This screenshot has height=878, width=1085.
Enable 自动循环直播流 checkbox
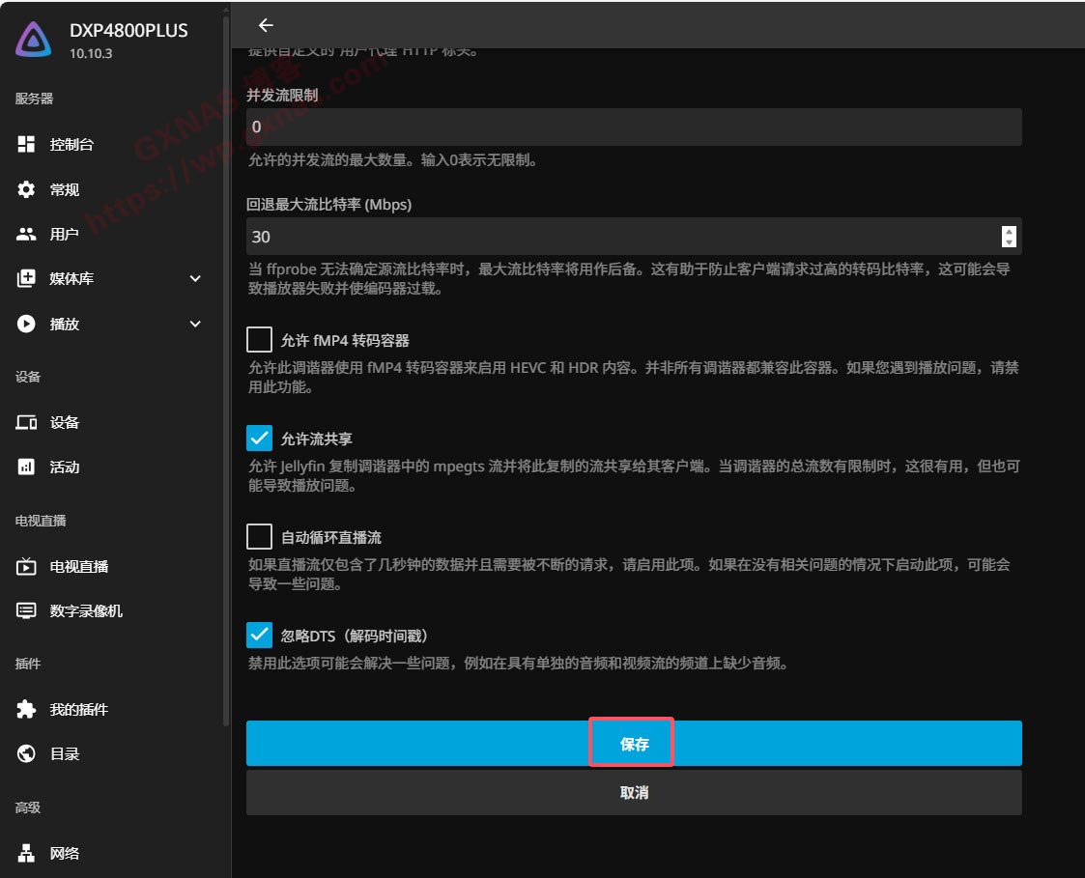pyautogui.click(x=259, y=536)
